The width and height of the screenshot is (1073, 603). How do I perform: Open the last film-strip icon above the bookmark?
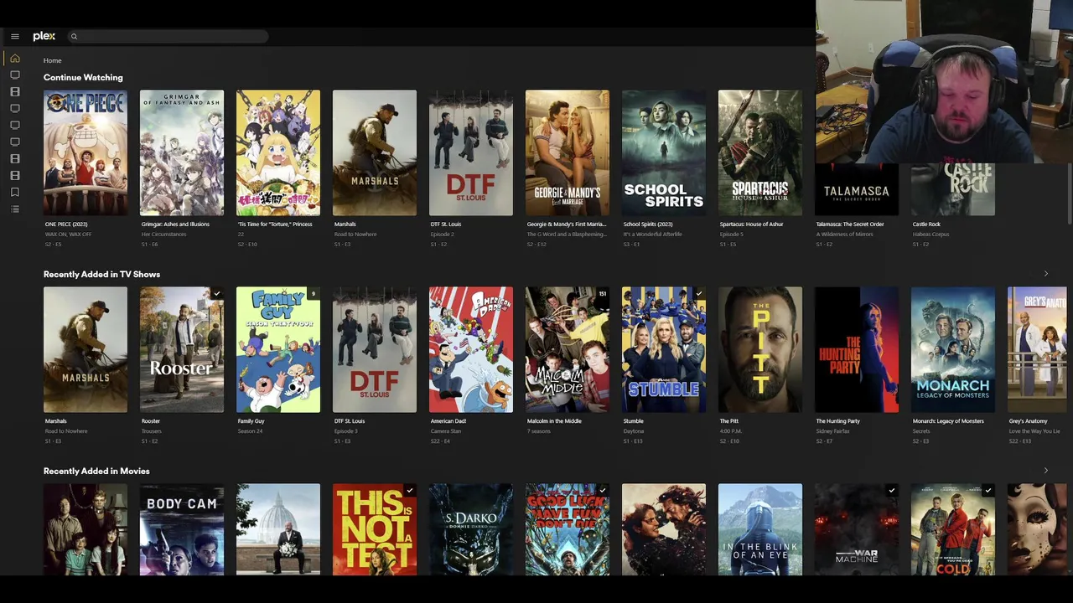[15, 176]
